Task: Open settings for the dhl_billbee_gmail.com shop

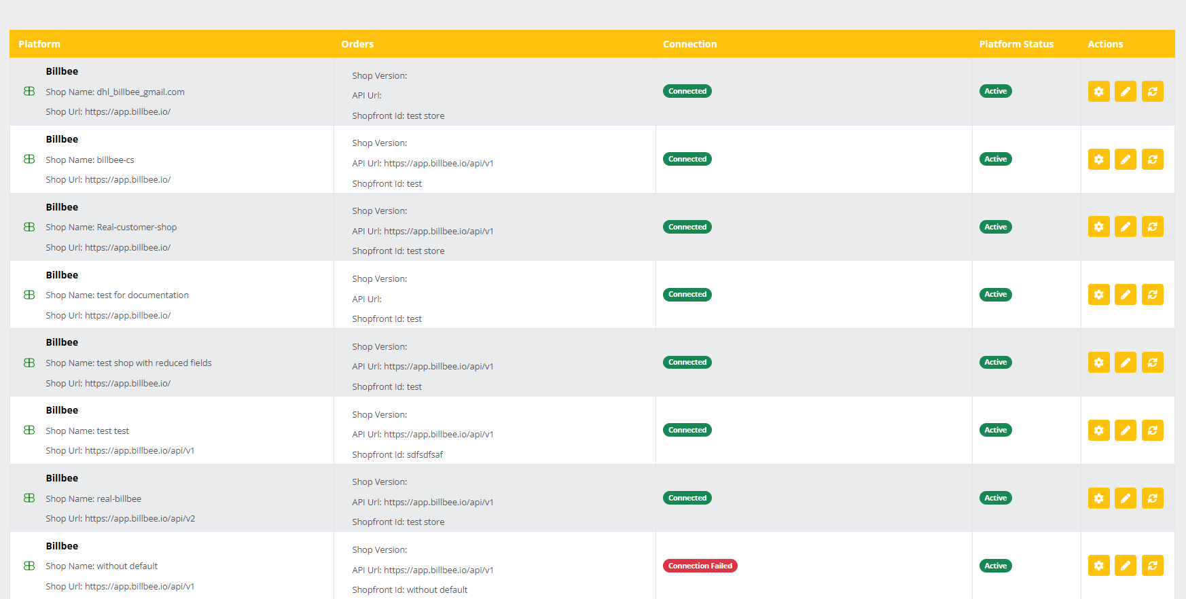Action: (1098, 91)
